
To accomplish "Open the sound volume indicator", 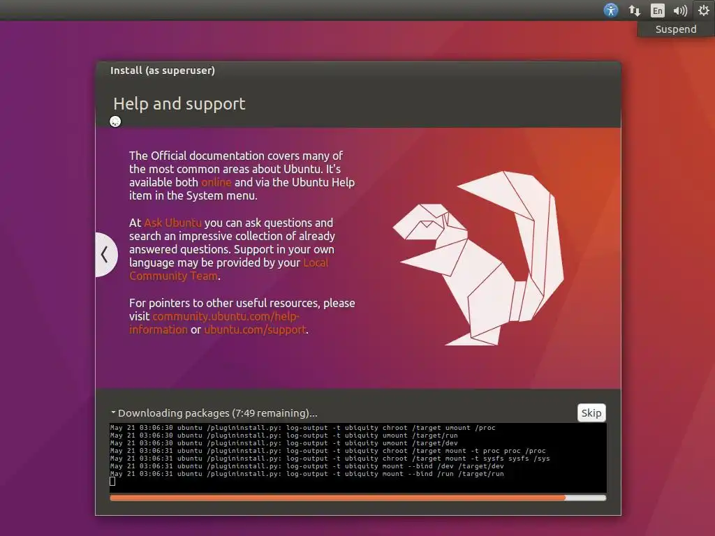I will [x=680, y=10].
